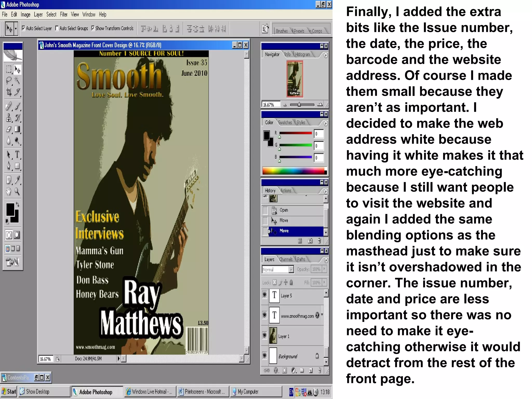Switch to the Histogram tab
Viewport: 532px width, 399px height.
coord(303,54)
